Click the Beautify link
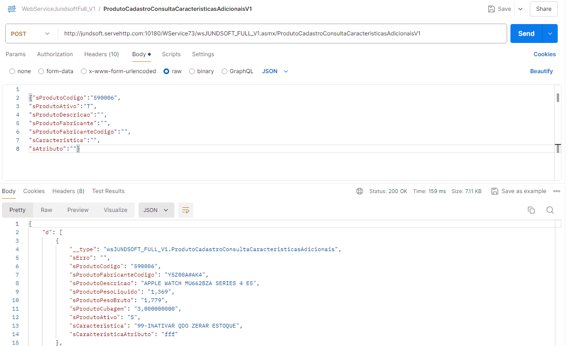 click(541, 71)
